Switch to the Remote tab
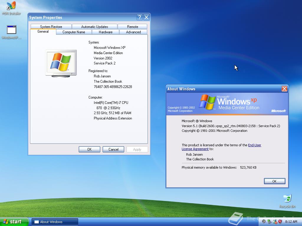Screen dimensions: 302x226 click(x=132, y=26)
